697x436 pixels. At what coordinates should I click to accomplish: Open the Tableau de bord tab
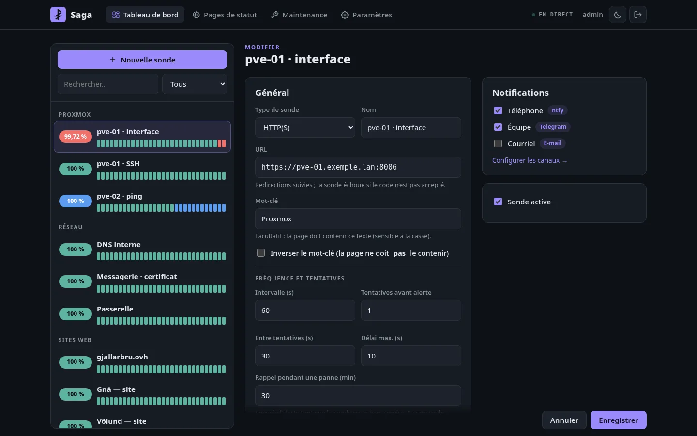(145, 15)
